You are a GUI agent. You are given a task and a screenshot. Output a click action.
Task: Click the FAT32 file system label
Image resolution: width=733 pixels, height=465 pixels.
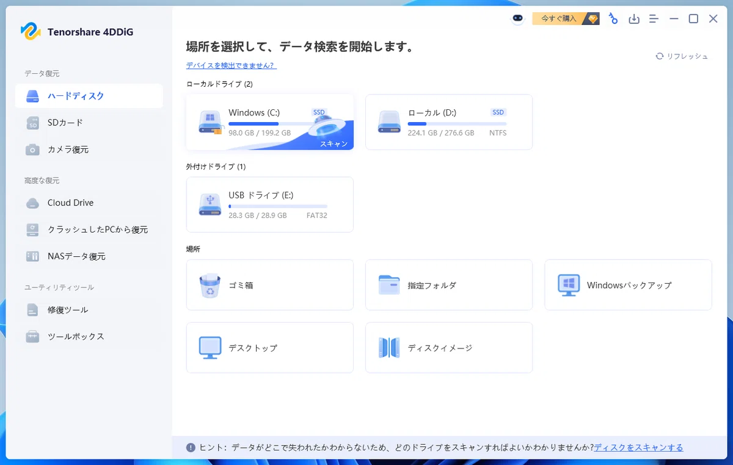[317, 215]
